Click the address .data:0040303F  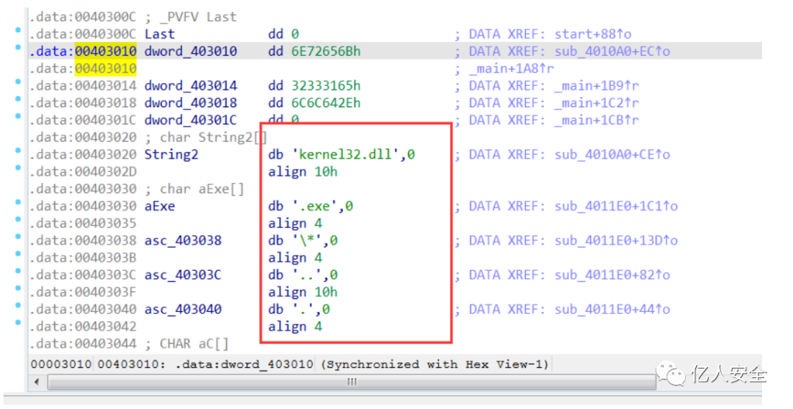click(x=82, y=292)
